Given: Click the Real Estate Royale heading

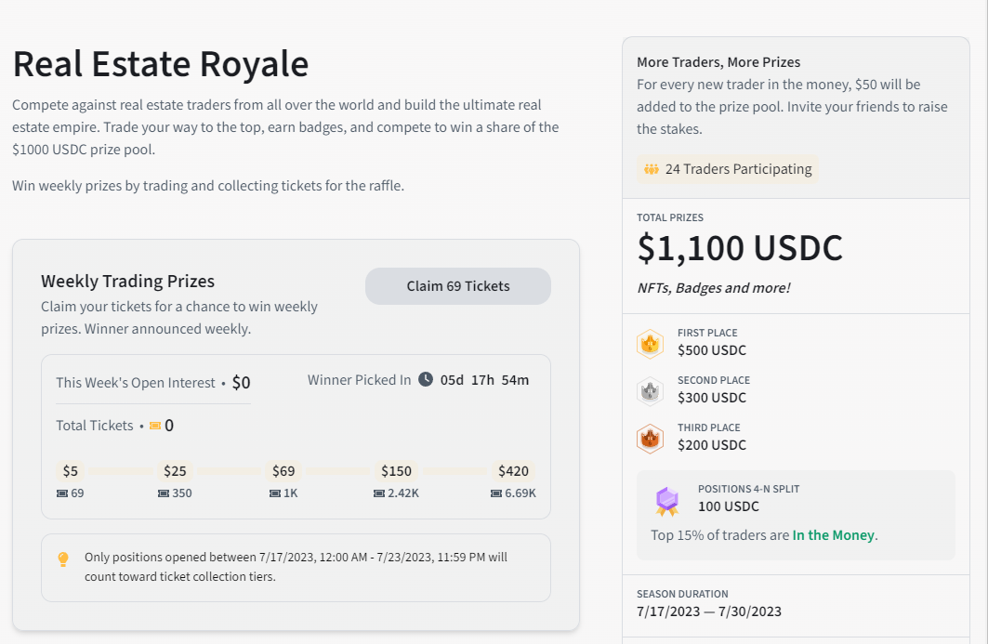Looking at the screenshot, I should click(161, 64).
